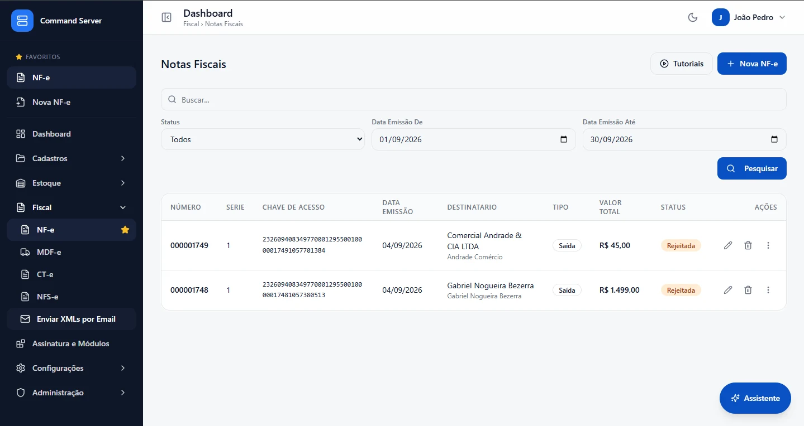Open the João Pedro user menu chevron
This screenshot has height=426, width=804.
click(782, 17)
